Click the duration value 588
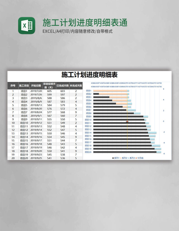The height and width of the screenshot is (231, 179). click(x=49, y=98)
